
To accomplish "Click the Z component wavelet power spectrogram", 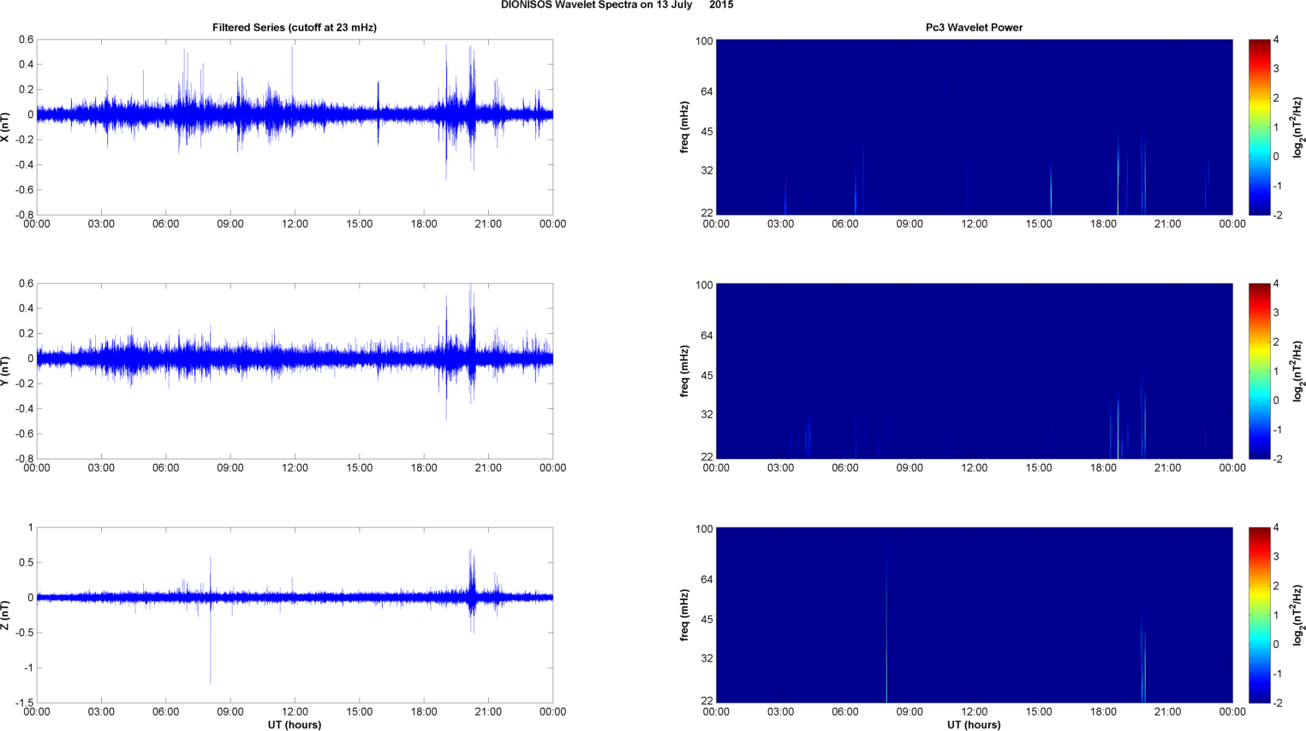I will (x=974, y=615).
